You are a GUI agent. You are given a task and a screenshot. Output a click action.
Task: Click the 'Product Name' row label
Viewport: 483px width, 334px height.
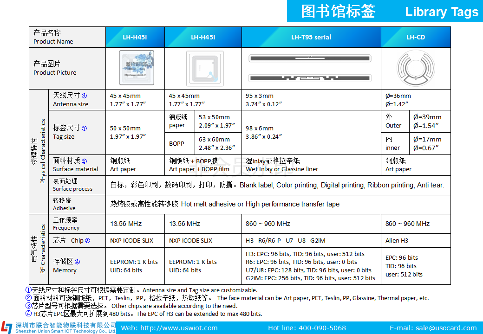[53, 42]
